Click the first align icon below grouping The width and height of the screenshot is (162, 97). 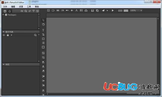coord(43,62)
